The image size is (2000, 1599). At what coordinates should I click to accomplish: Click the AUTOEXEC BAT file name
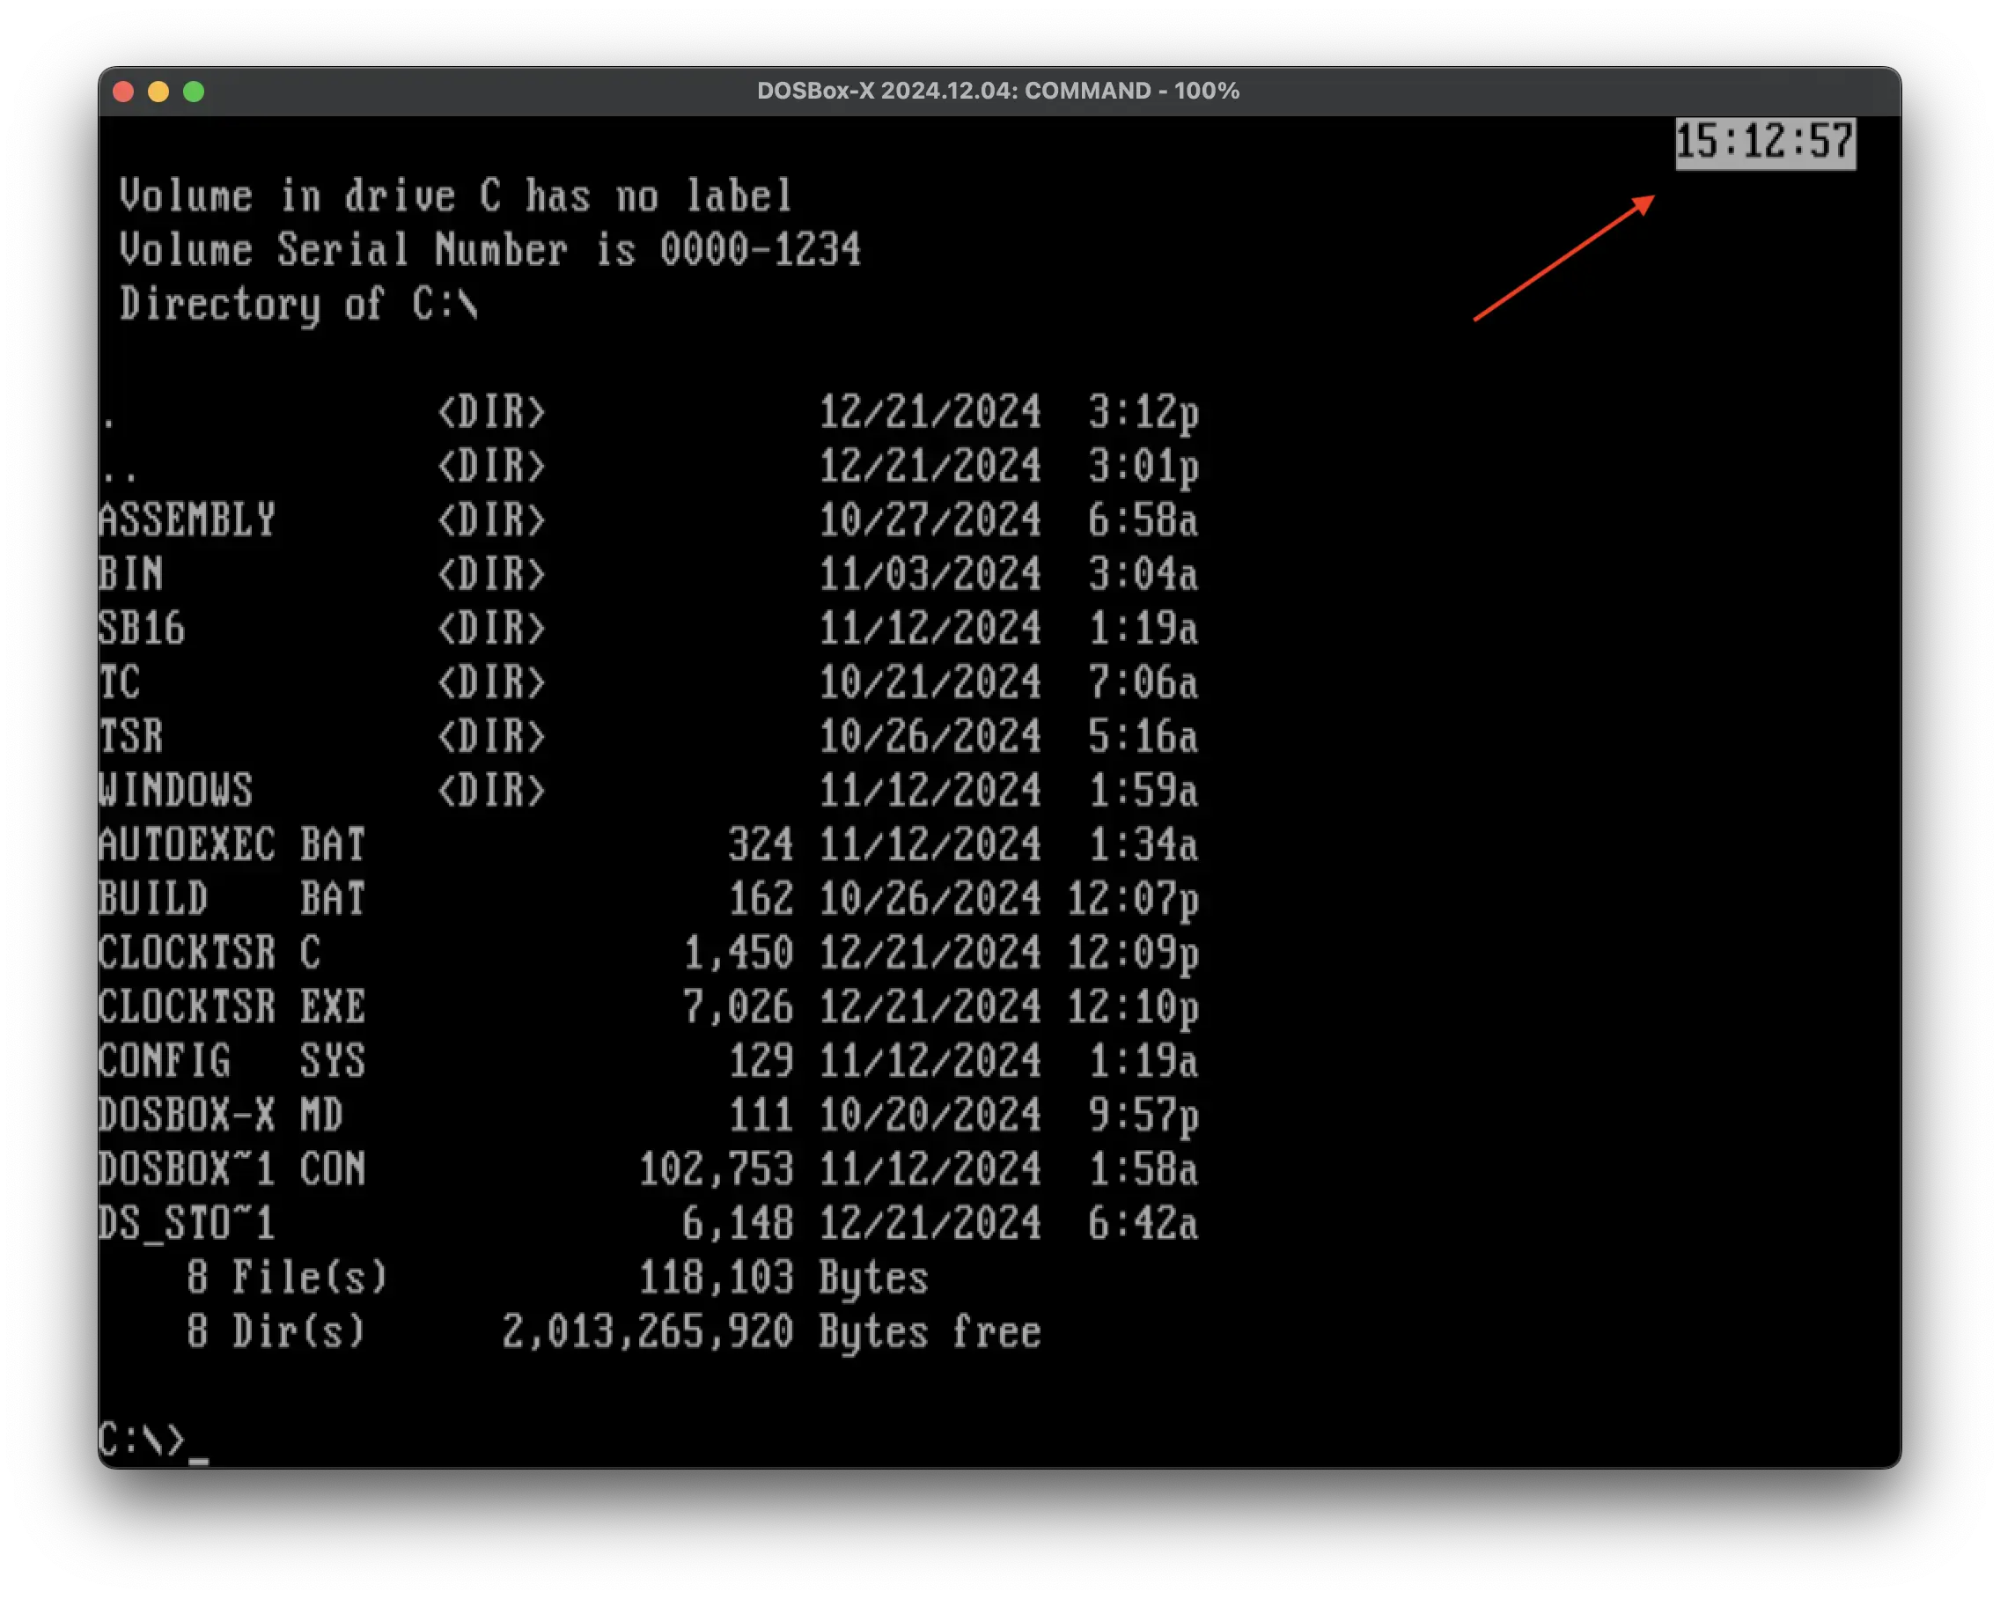tap(232, 844)
